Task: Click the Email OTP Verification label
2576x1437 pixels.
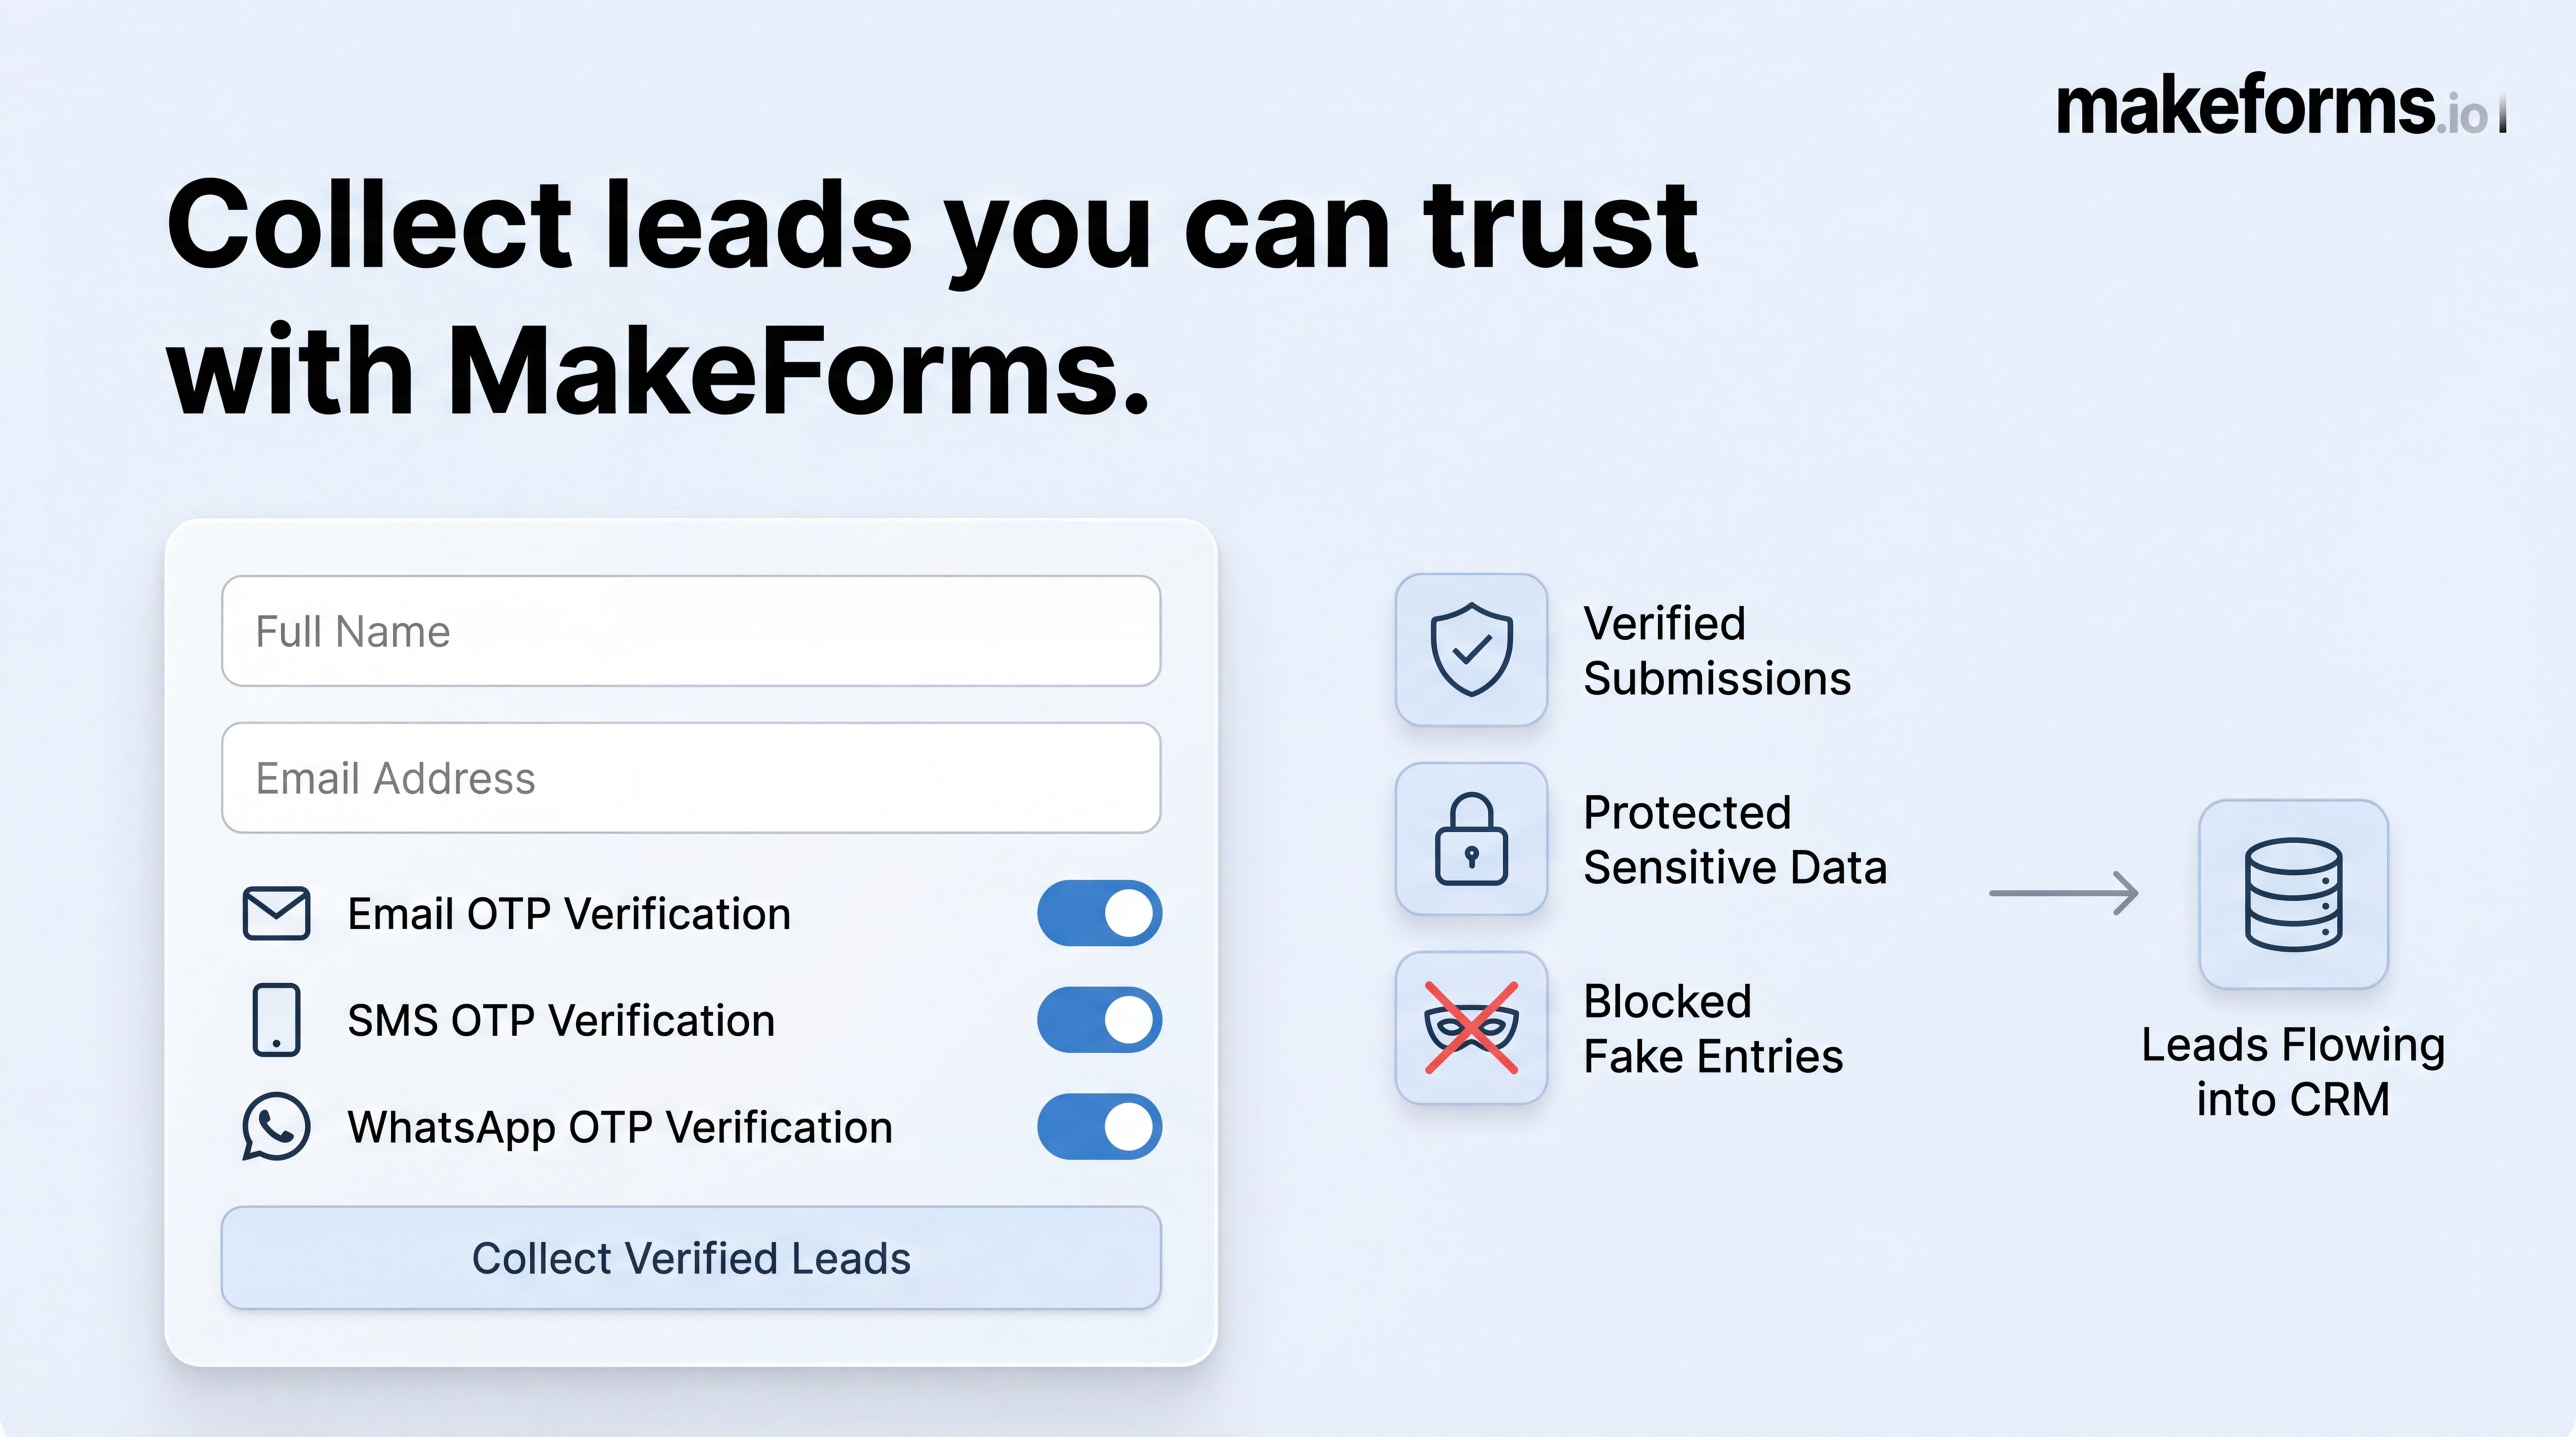Action: [x=569, y=914]
